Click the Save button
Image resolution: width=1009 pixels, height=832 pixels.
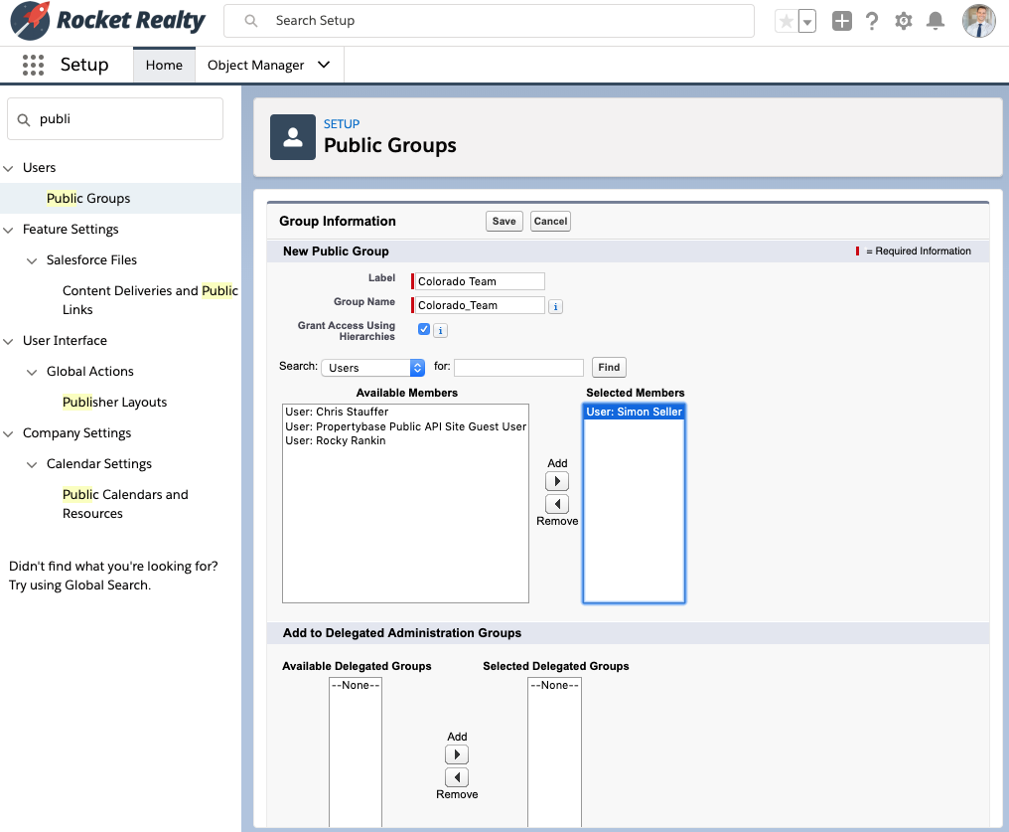coord(504,221)
